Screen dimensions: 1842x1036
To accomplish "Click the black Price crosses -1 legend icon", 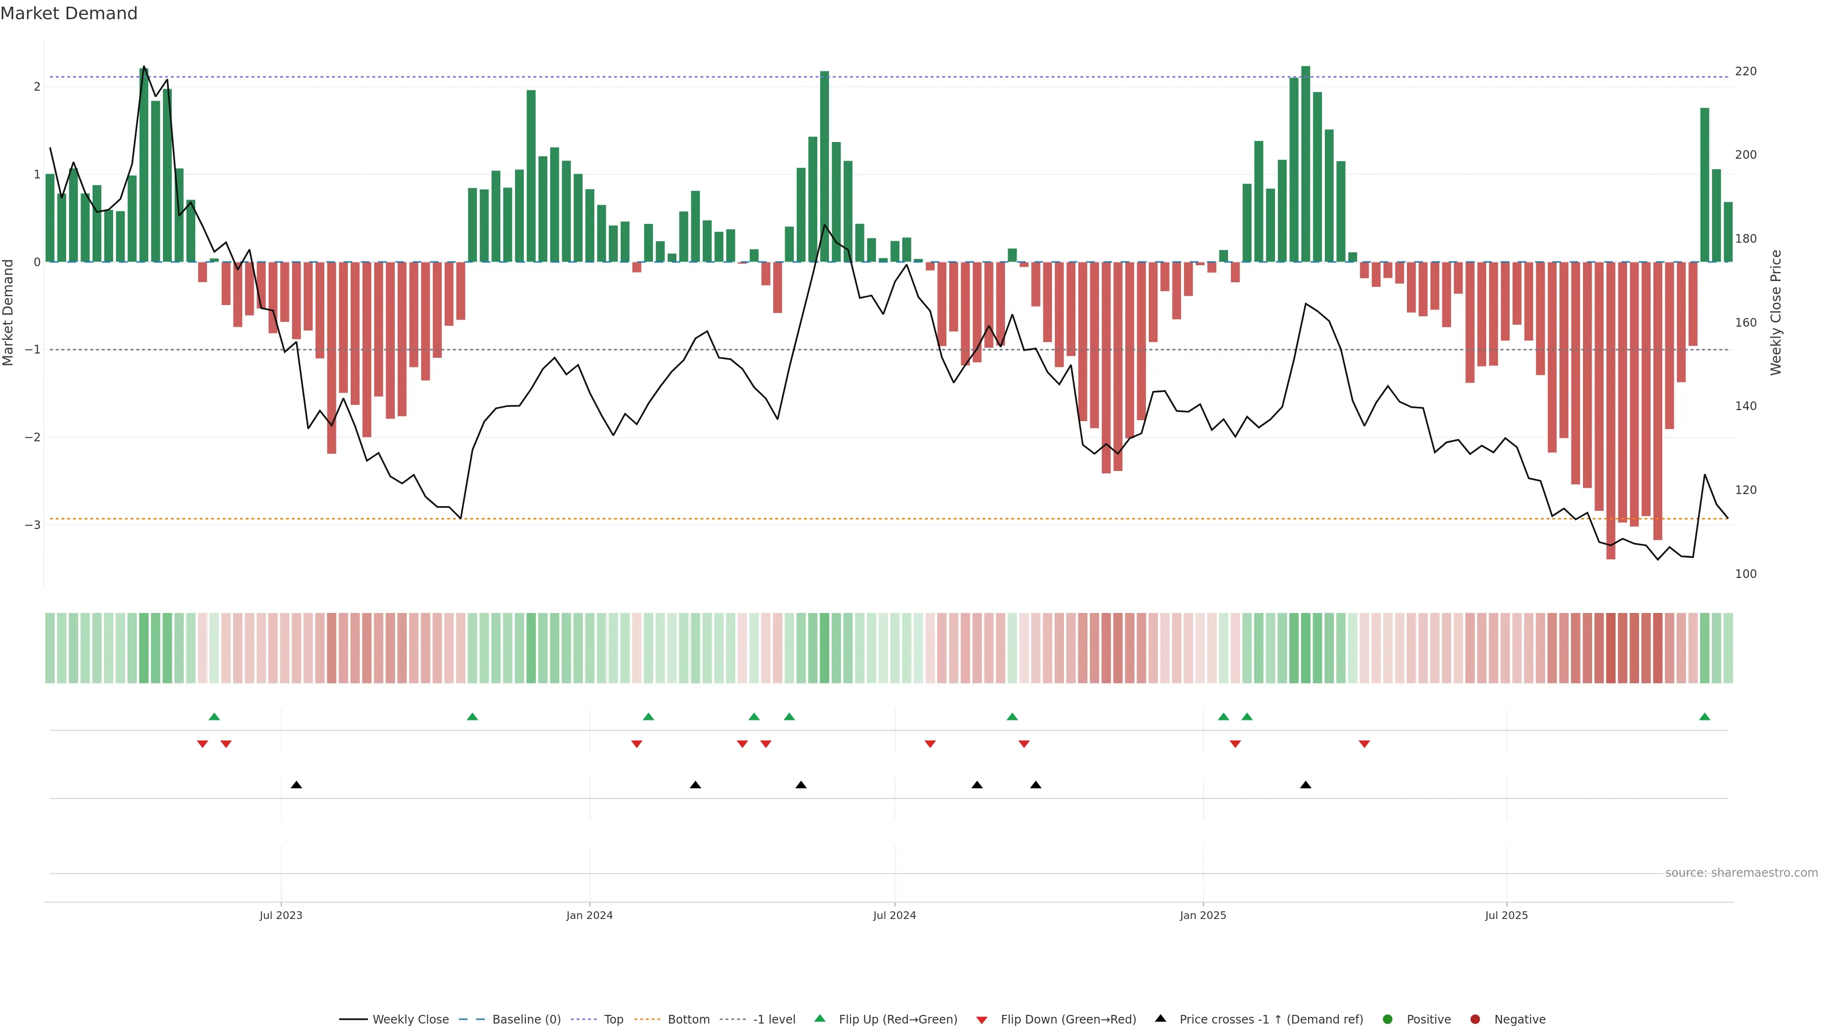I will [1160, 1019].
